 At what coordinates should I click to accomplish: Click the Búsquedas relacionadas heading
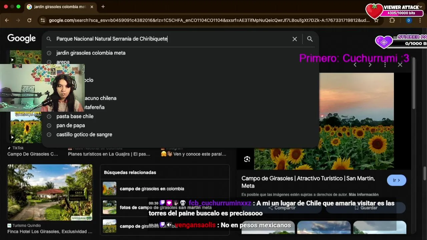[x=130, y=172]
